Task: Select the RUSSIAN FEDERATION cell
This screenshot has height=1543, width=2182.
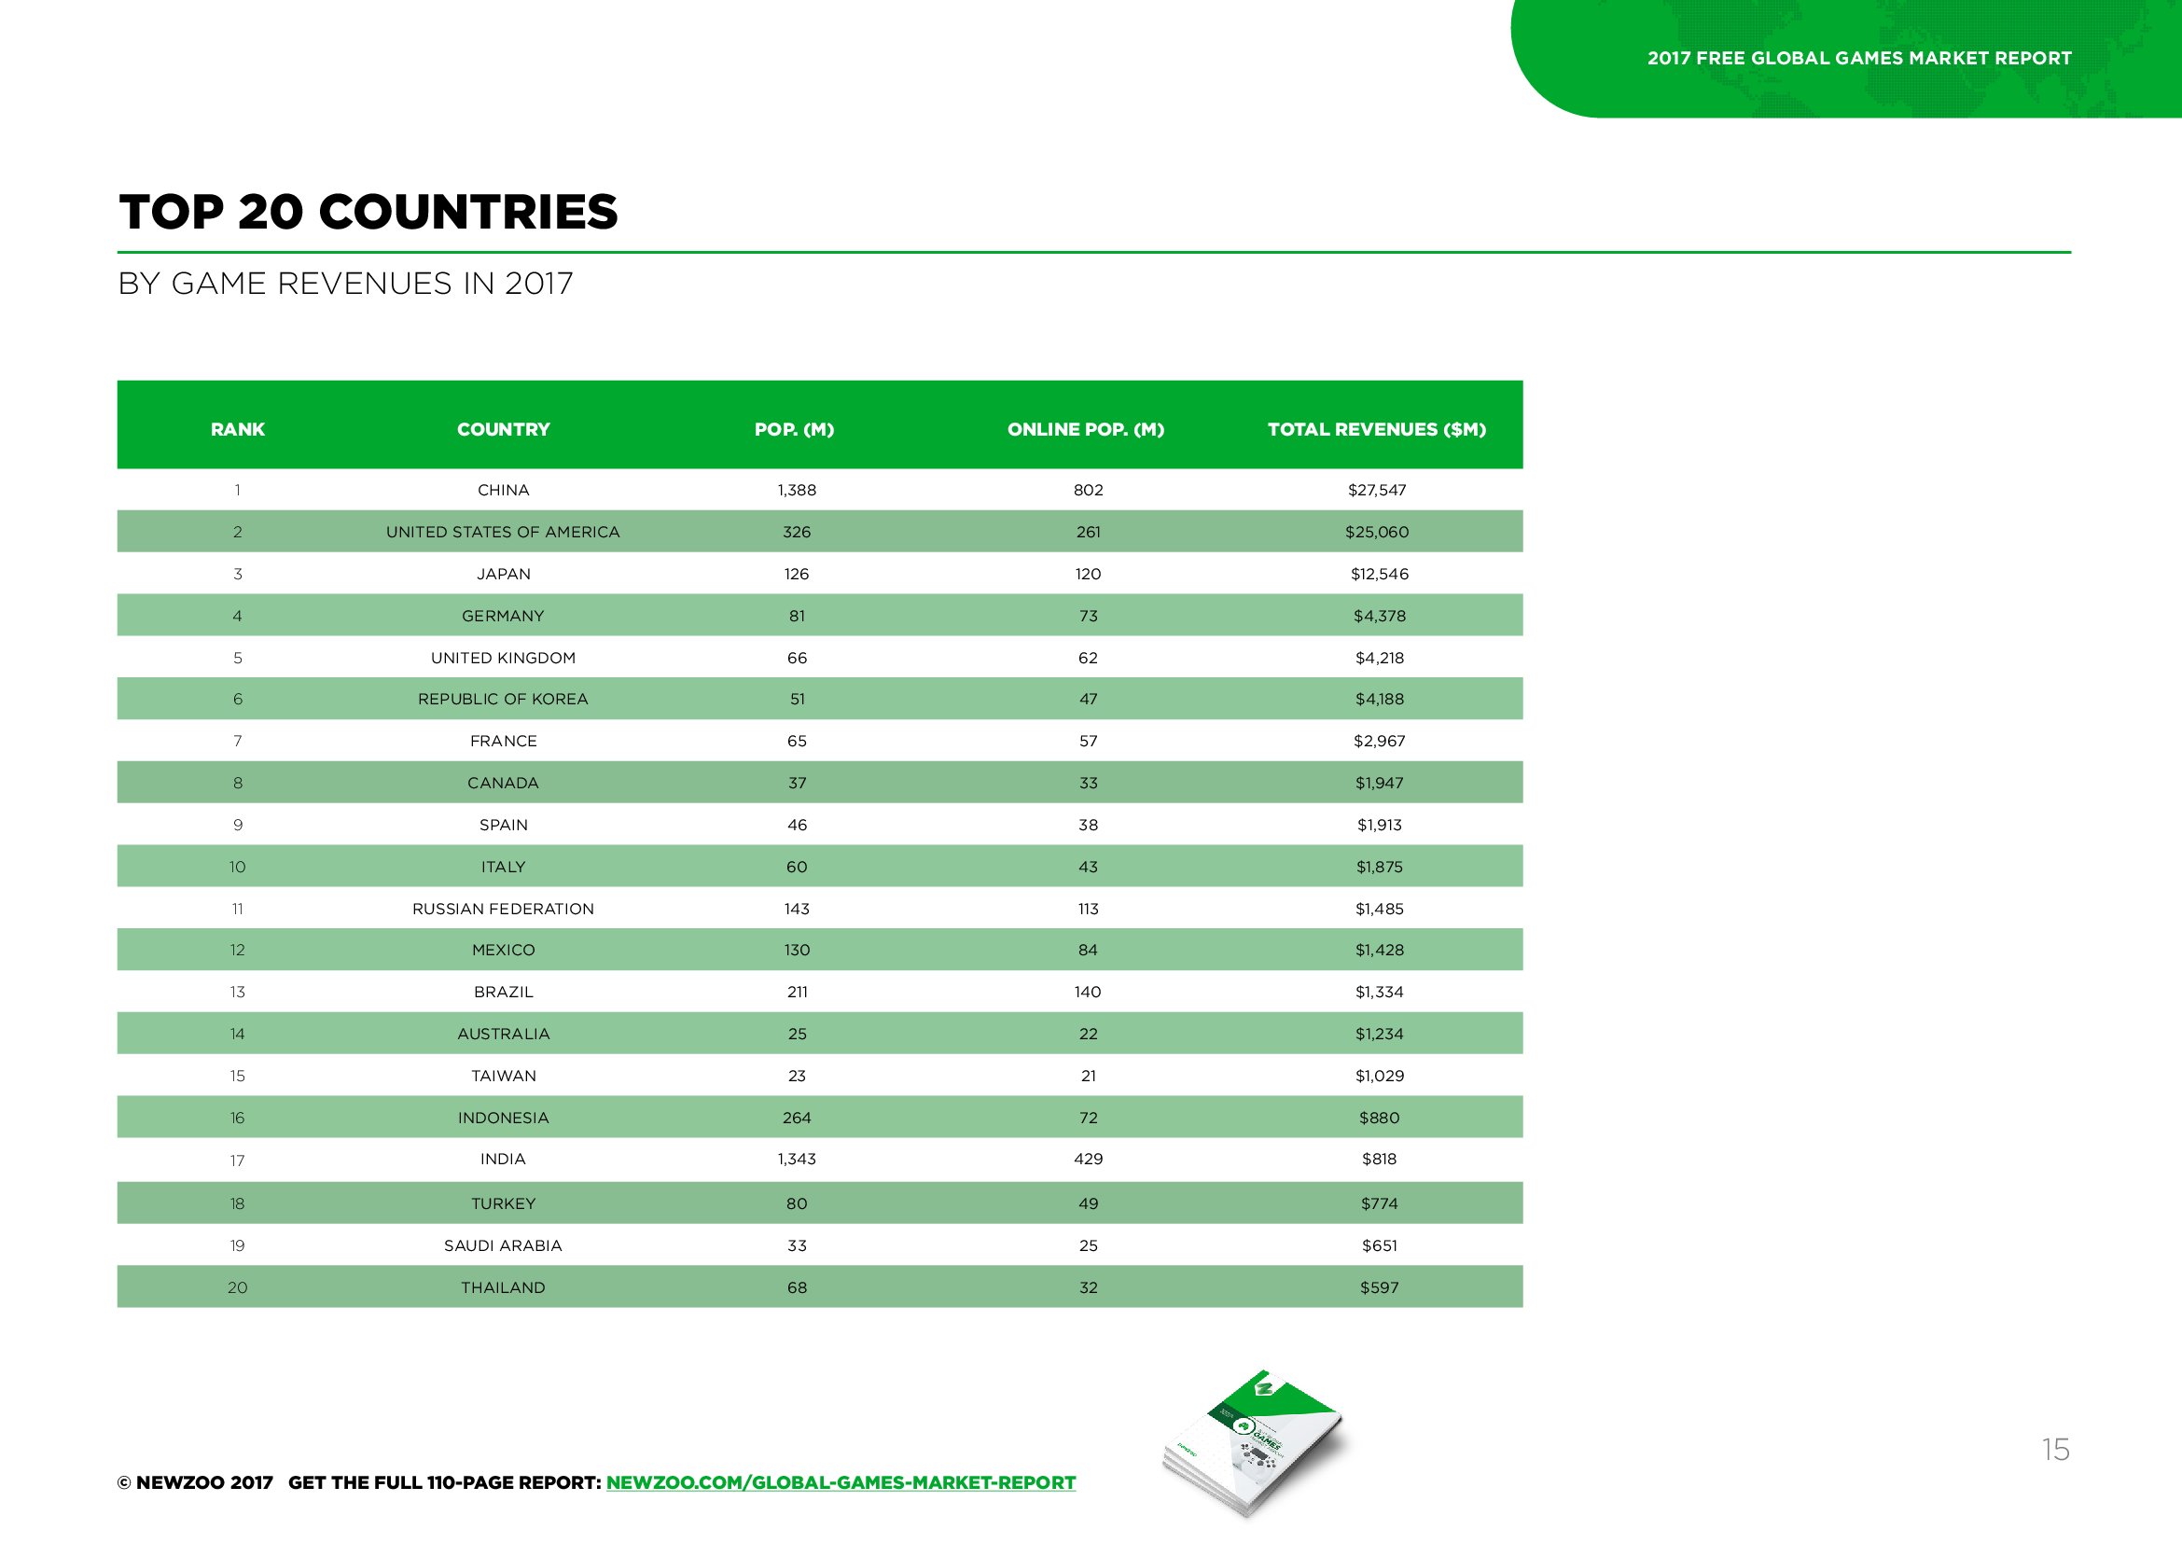Action: tap(503, 909)
